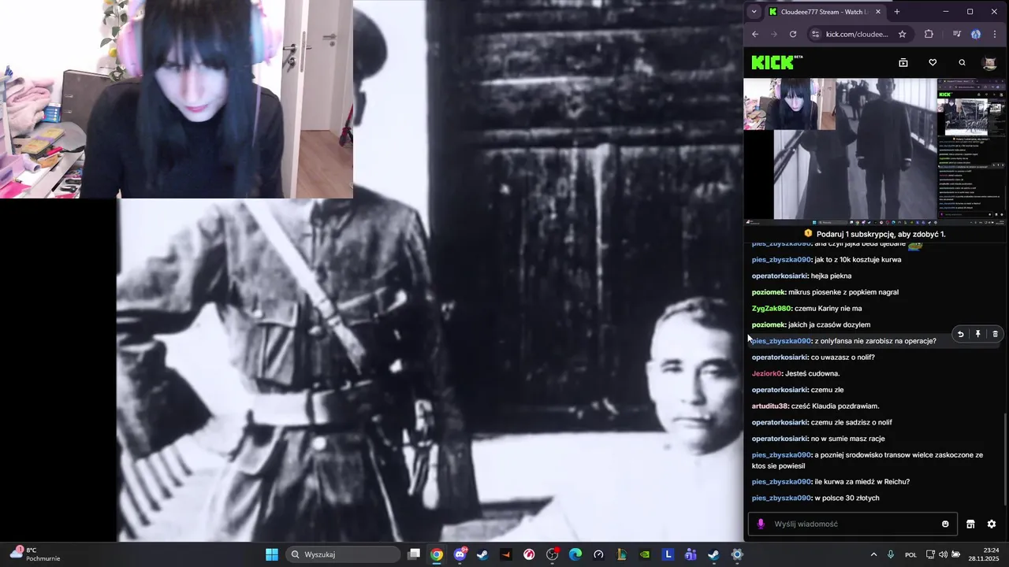Open Task View on the taskbar
Image resolution: width=1009 pixels, height=567 pixels.
pyautogui.click(x=414, y=554)
